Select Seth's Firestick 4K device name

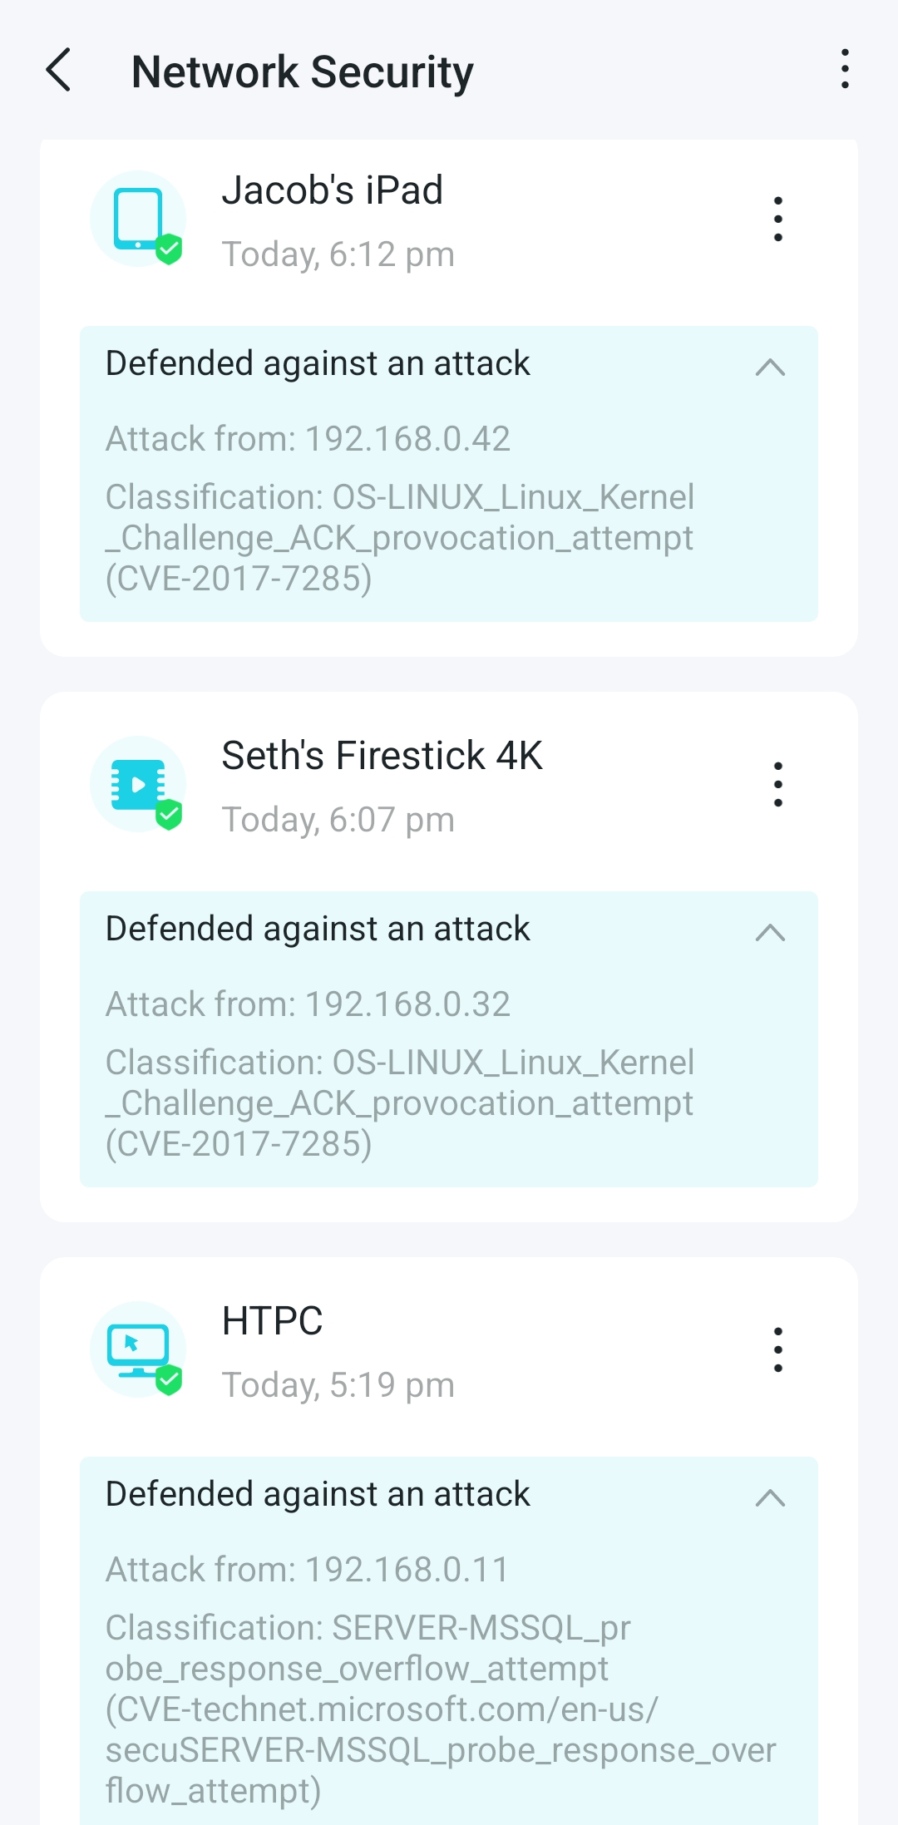coord(382,756)
